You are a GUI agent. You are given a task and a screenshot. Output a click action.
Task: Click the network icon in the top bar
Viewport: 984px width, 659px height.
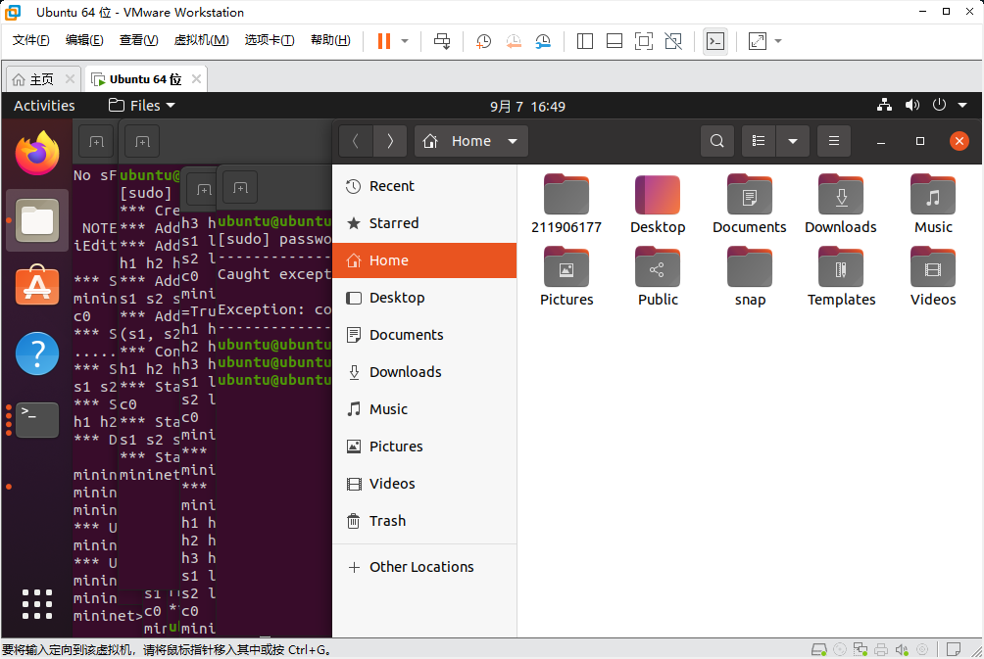[x=884, y=105]
